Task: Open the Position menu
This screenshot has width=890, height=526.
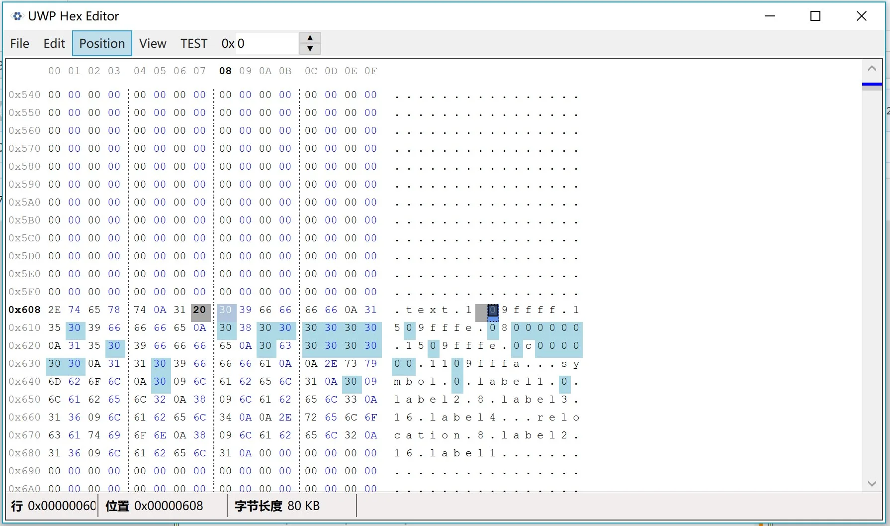Action: (x=102, y=43)
